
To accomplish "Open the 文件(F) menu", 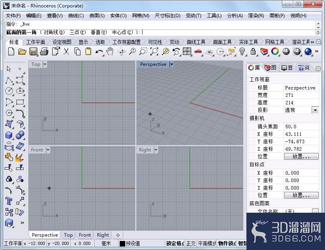I will [x=13, y=16].
